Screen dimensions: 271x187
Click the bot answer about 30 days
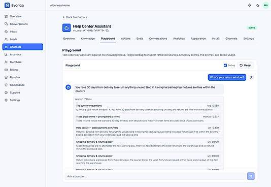[149, 89]
